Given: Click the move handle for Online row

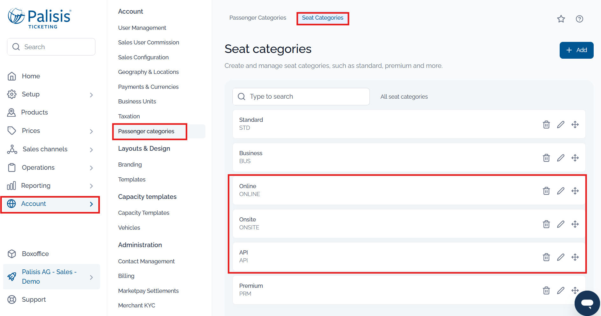Looking at the screenshot, I should pos(575,191).
